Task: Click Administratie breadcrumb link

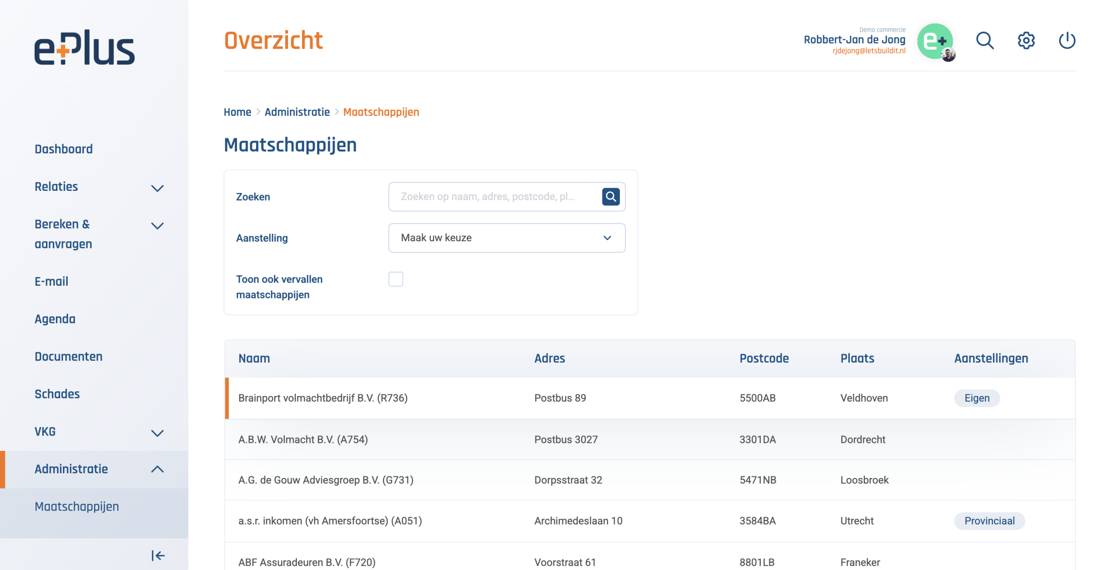Action: (x=297, y=112)
